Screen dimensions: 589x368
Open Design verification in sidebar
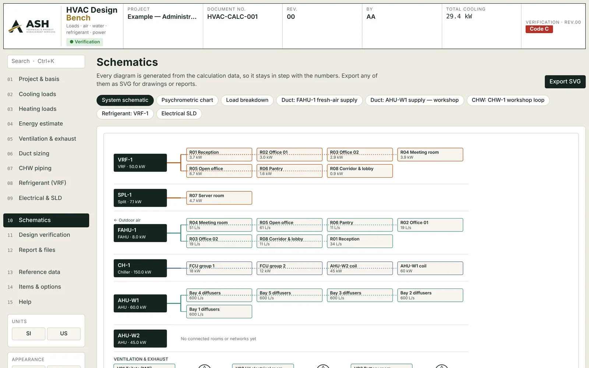tap(44, 235)
